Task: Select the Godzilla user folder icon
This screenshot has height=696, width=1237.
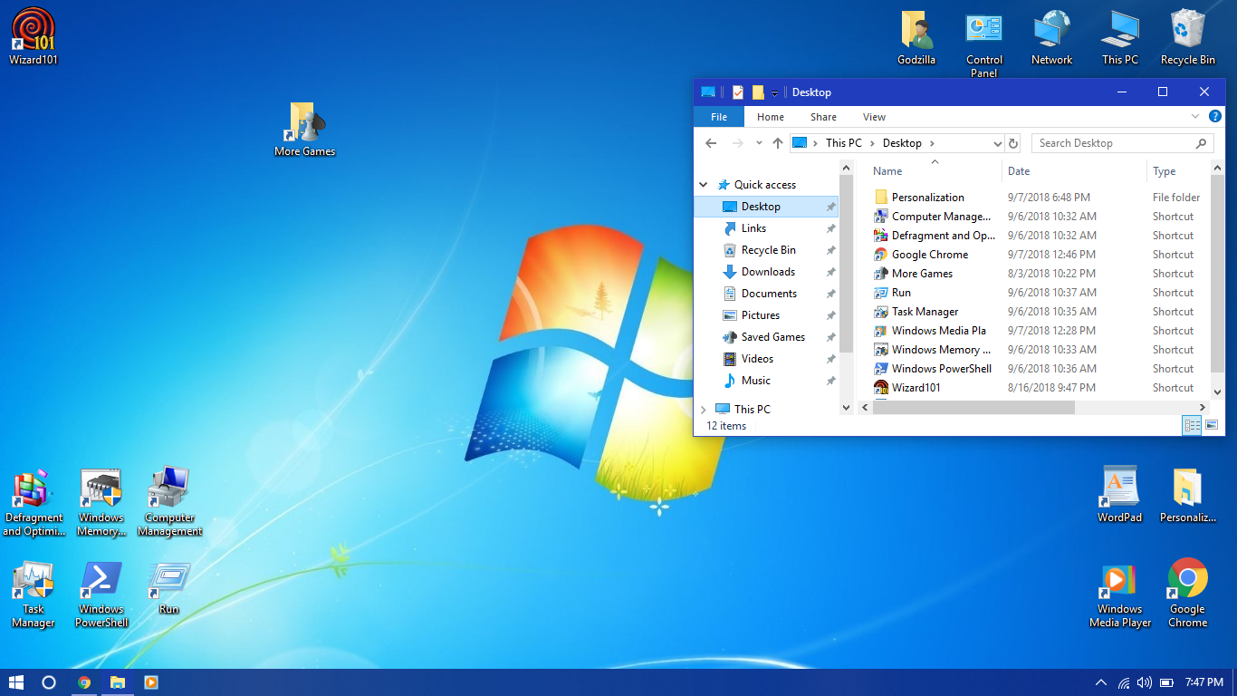Action: [x=916, y=37]
